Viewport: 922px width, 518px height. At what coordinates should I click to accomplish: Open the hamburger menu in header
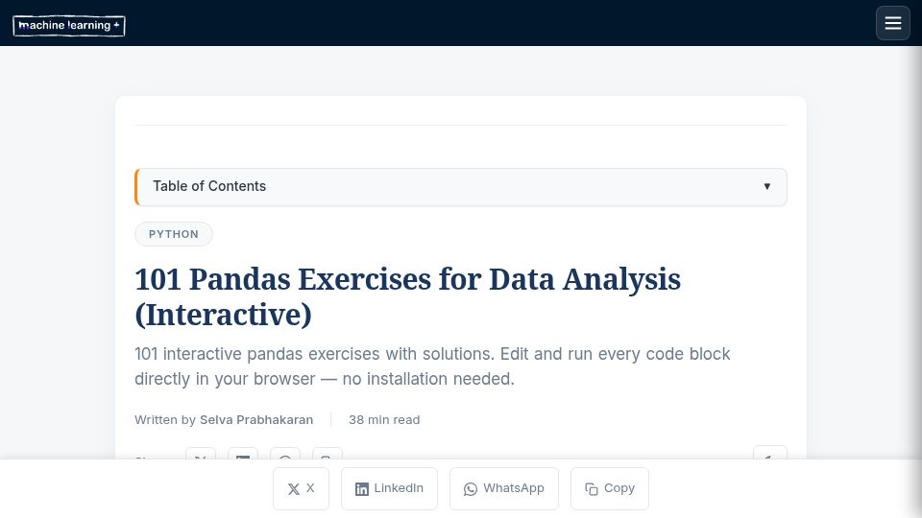(892, 23)
